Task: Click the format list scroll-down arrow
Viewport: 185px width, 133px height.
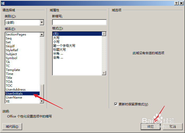Action: [104, 73]
